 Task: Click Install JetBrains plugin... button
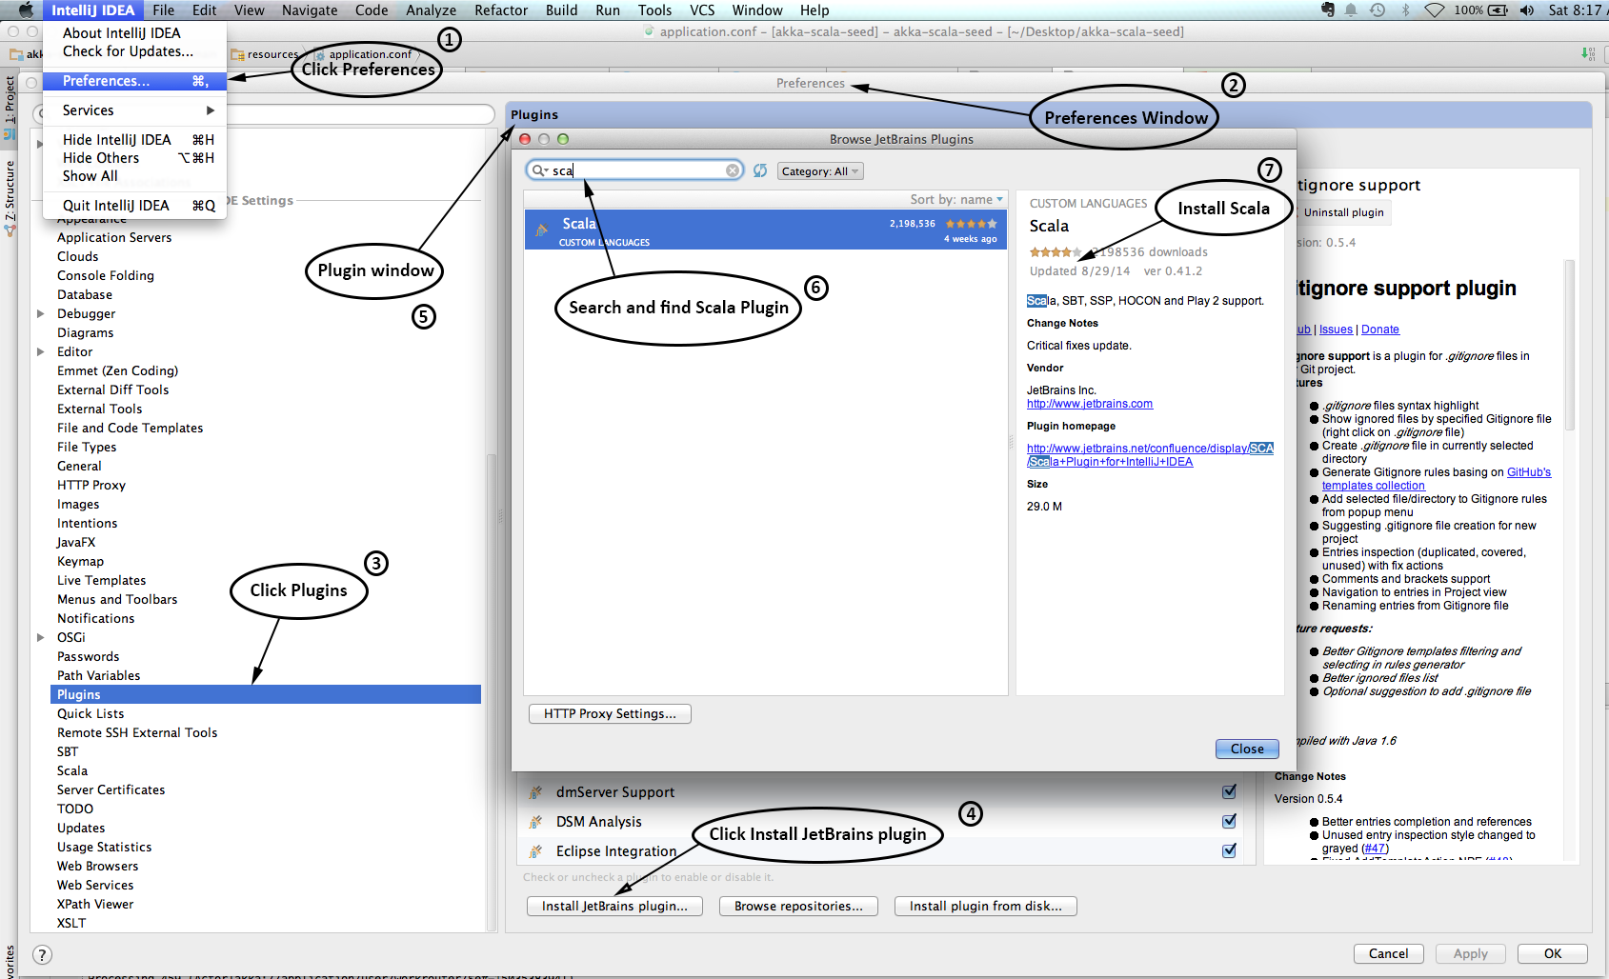pyautogui.click(x=614, y=906)
